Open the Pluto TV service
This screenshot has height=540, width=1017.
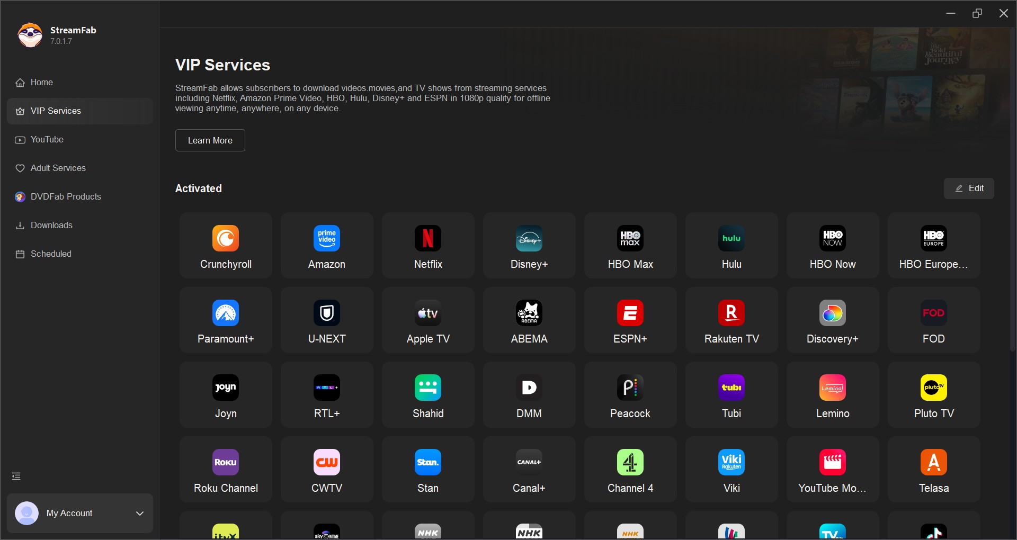933,394
